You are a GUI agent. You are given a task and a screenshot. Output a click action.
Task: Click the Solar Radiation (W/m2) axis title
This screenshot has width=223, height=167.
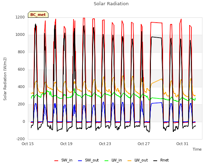(x=5, y=79)
